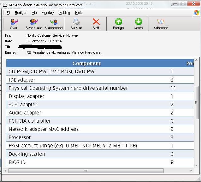Click the Windows flag logo

point(197,12)
